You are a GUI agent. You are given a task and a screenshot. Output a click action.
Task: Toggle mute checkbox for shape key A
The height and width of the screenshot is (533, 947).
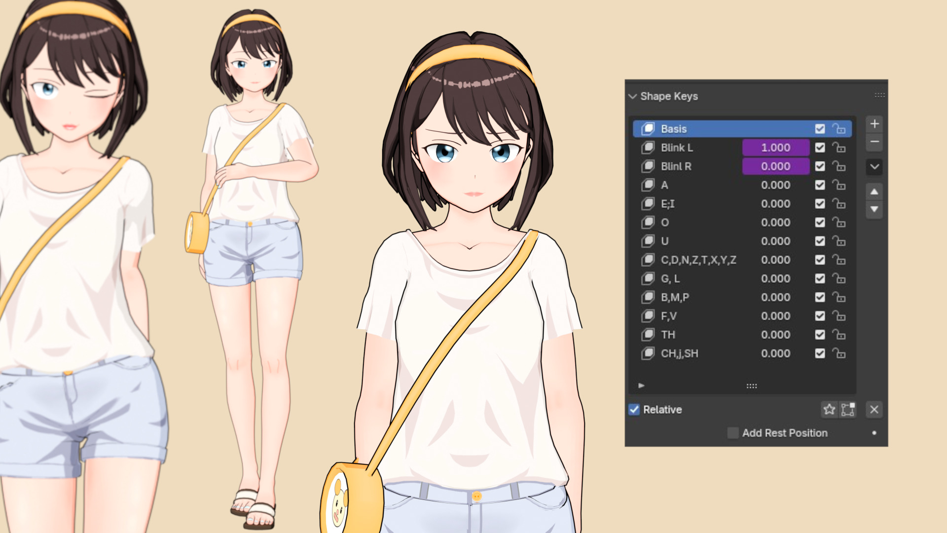pos(820,185)
